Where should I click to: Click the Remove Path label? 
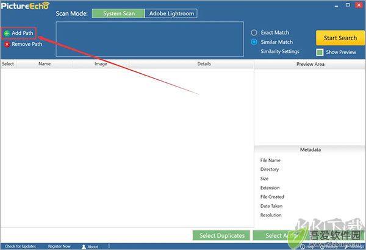coord(27,44)
